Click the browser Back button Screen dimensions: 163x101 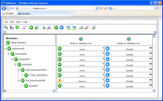pyautogui.click(x=4, y=8)
